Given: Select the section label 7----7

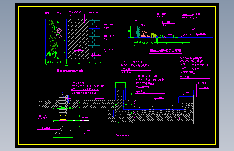Looking at the screenshot, I should tap(122, 135).
